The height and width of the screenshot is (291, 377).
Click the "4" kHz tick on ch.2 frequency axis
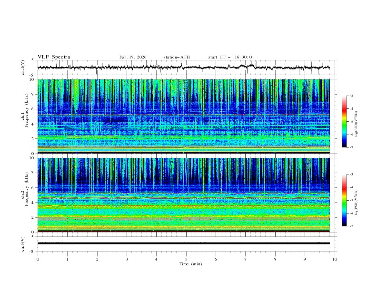point(33,203)
